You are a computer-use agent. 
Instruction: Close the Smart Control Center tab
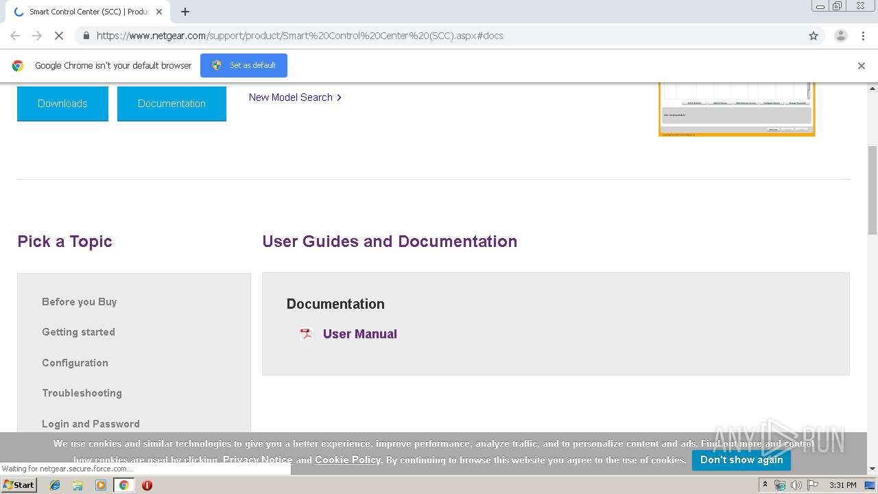[x=159, y=12]
